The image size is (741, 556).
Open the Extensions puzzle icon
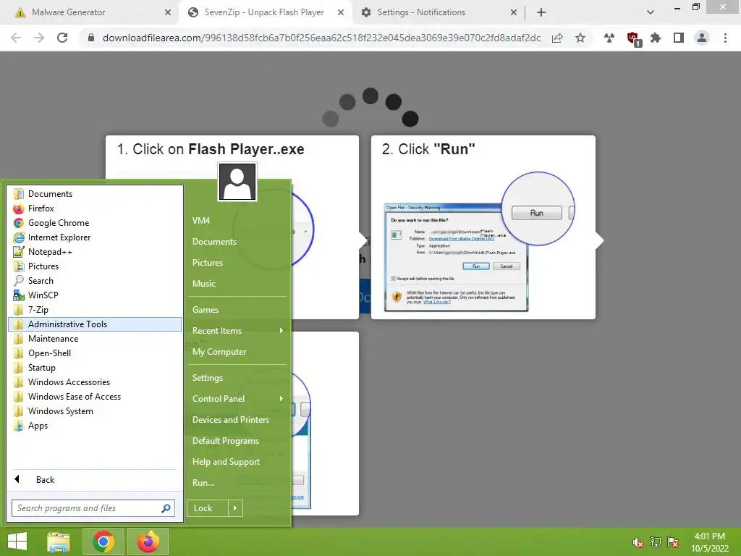pos(656,38)
